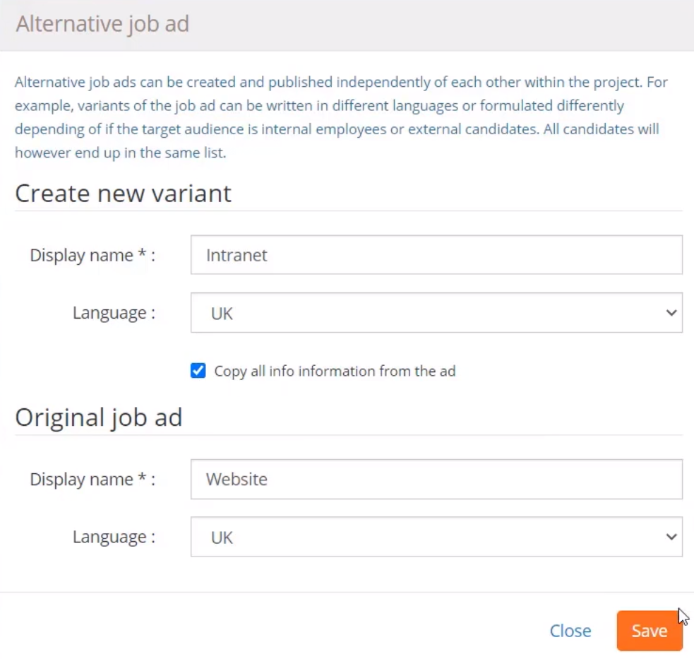Open the Language dropdown under Original job ad

pyautogui.click(x=436, y=537)
